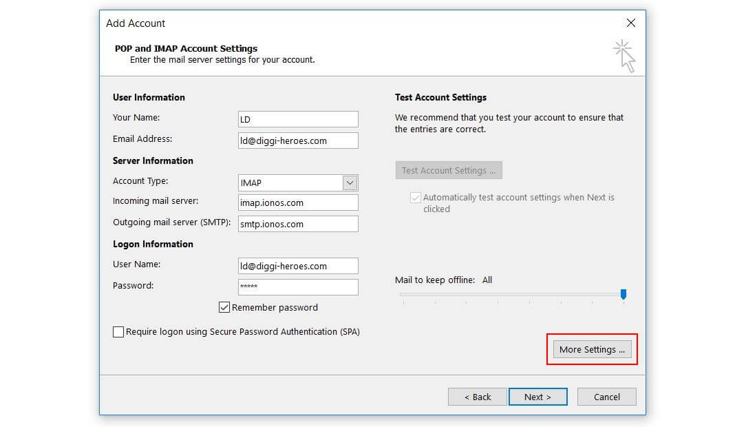Open More Settings
Screen dimensions: 746x427
click(x=592, y=349)
